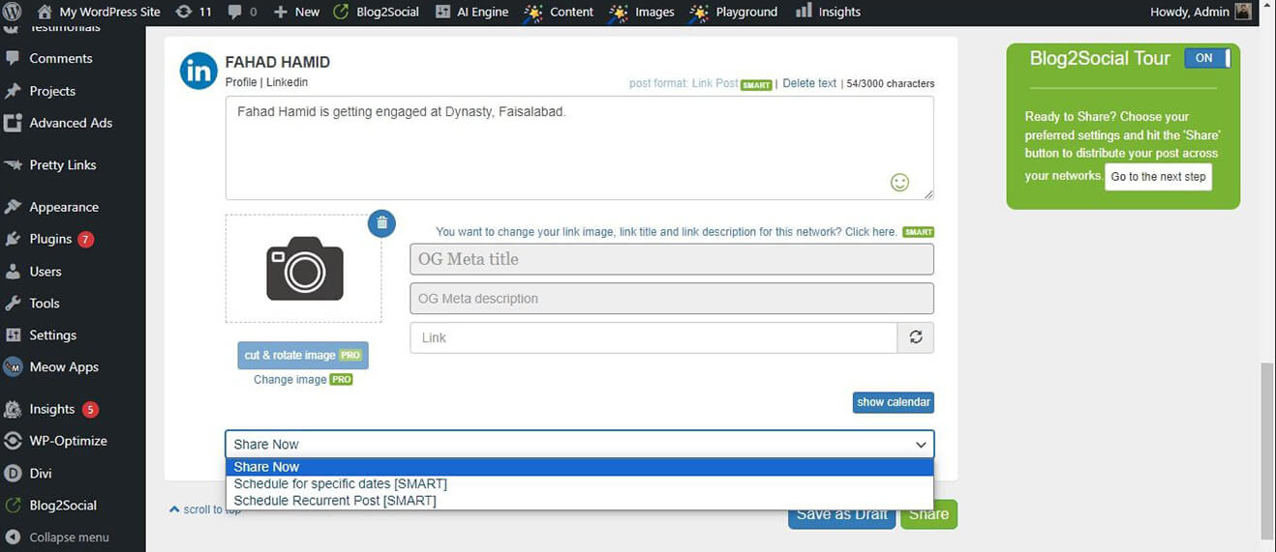Viewport: 1276px width, 552px height.
Task: Select Schedule Recurrent Post [SMART]
Action: (x=579, y=501)
